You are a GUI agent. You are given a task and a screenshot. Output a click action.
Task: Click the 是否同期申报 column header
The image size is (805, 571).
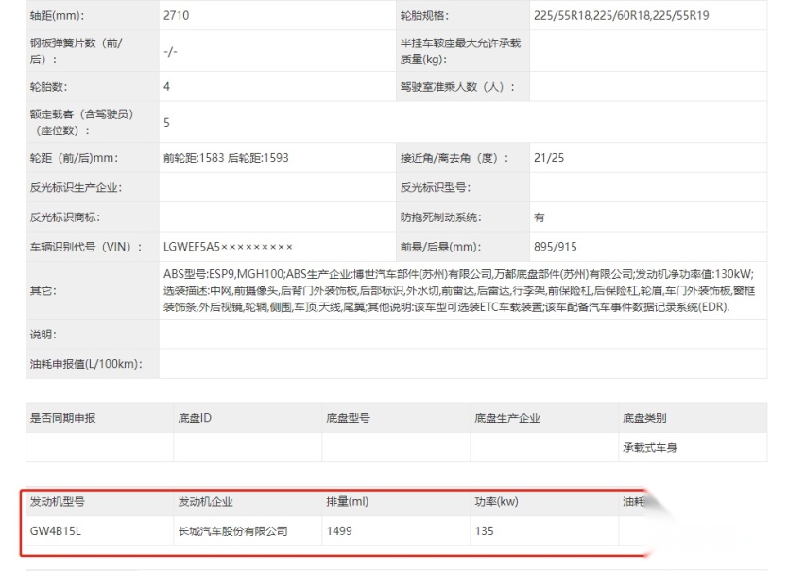coord(62,418)
